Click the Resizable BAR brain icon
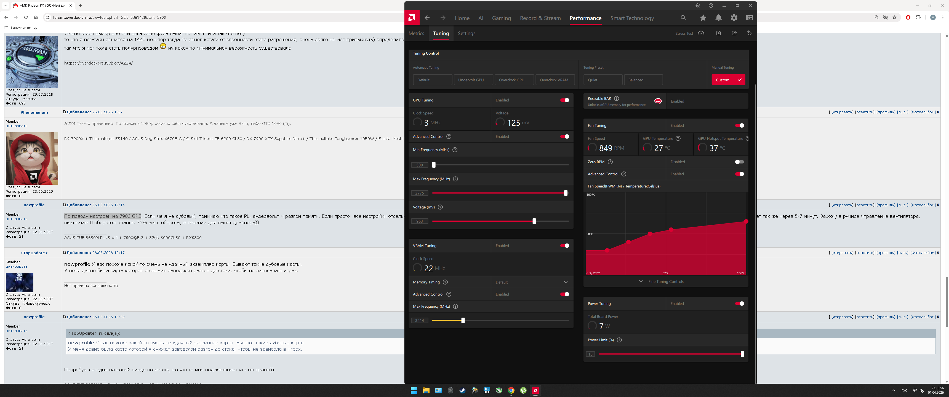The height and width of the screenshot is (397, 949). coord(658,101)
